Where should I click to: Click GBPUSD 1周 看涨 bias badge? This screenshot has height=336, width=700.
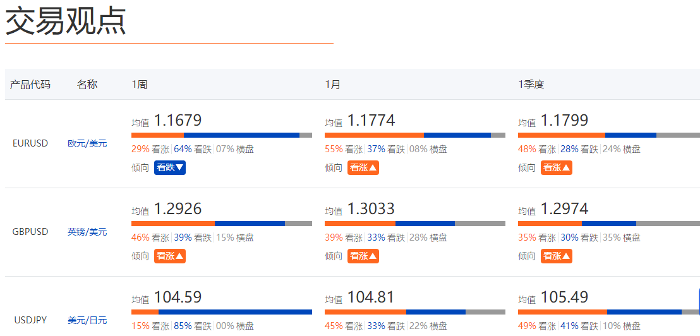pyautogui.click(x=170, y=256)
